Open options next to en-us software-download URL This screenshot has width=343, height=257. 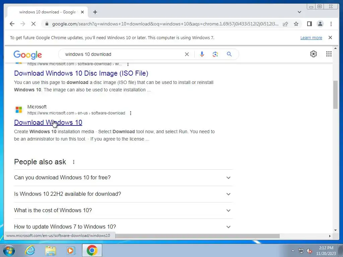coord(131,113)
